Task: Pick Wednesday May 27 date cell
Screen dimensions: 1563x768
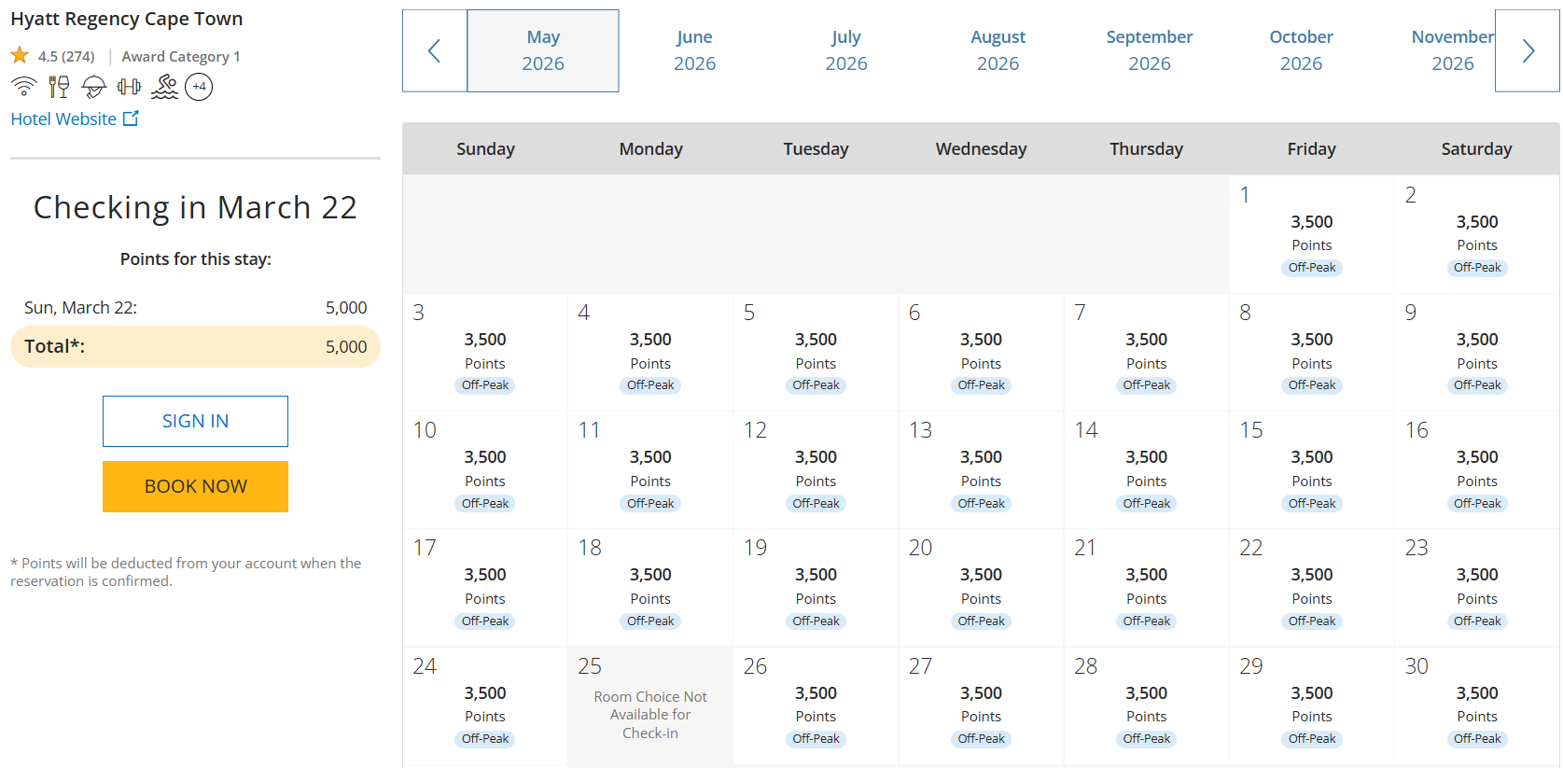Action: pyautogui.click(x=981, y=706)
